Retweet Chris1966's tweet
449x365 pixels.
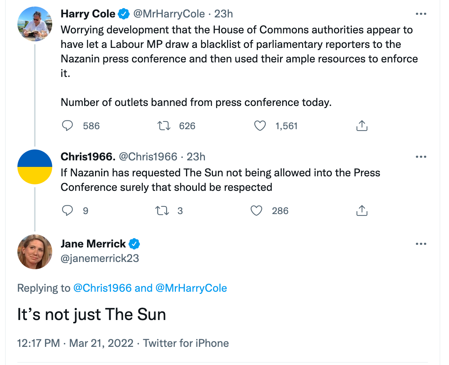[x=162, y=210]
